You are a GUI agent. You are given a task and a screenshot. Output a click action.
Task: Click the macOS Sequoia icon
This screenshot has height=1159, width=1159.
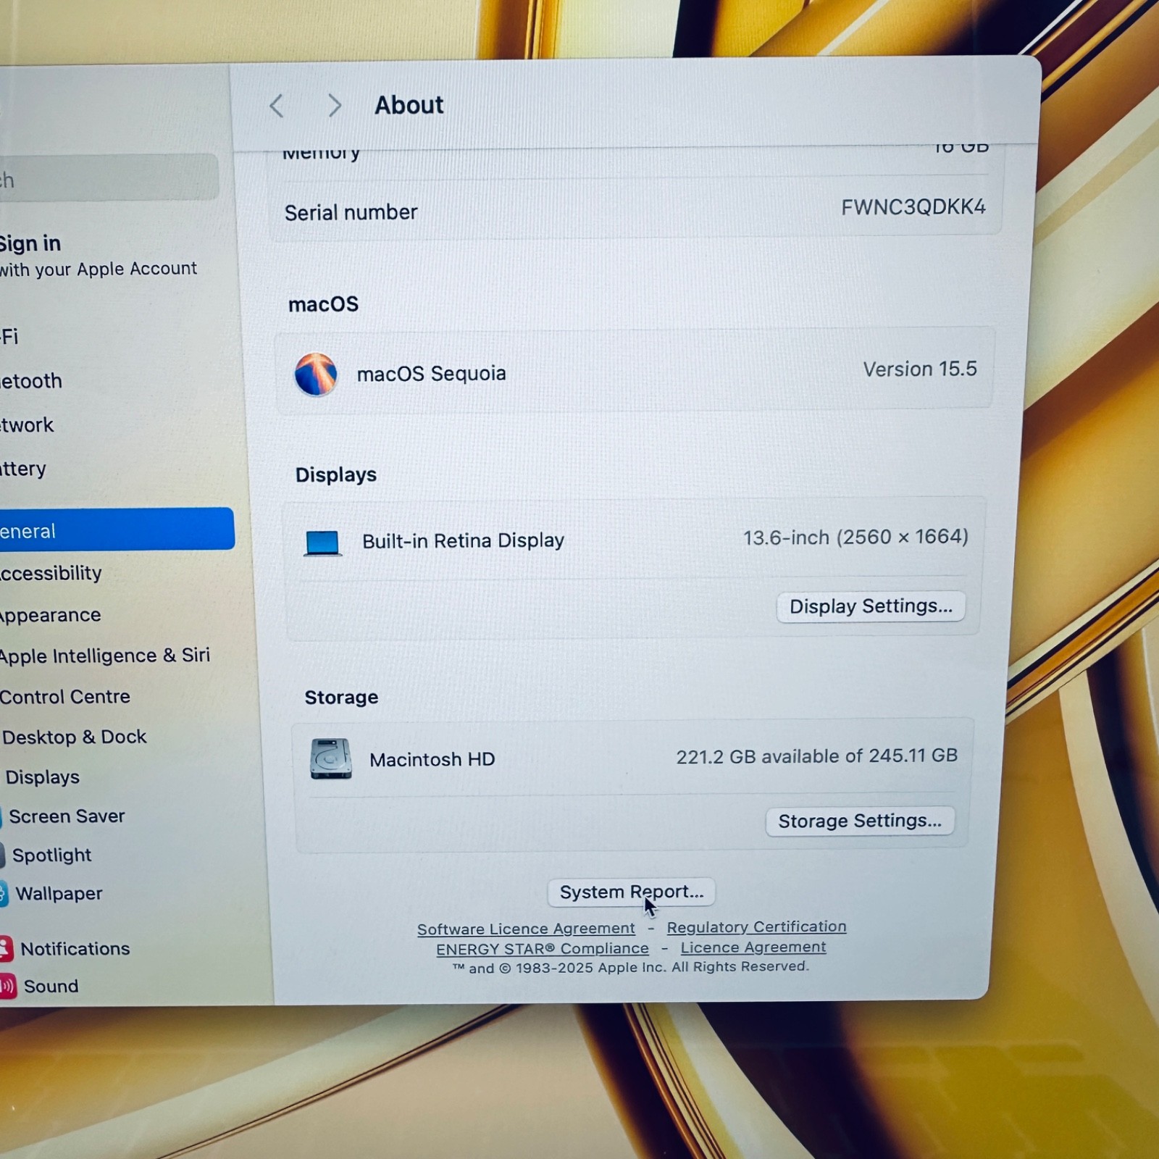coord(315,375)
